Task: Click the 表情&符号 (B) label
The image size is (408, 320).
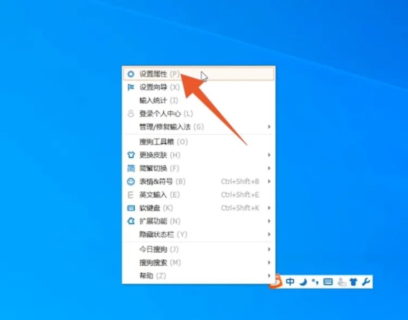Action: pos(162,182)
